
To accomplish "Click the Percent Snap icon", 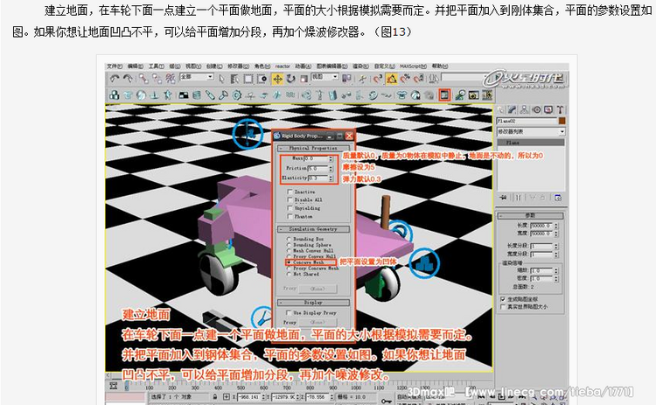I will pos(405,78).
